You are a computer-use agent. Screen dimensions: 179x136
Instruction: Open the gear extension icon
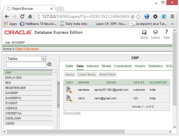(155, 17)
